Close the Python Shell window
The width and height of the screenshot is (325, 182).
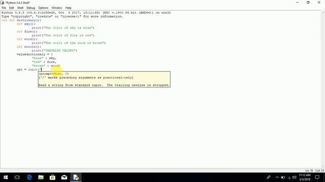tap(319, 3)
